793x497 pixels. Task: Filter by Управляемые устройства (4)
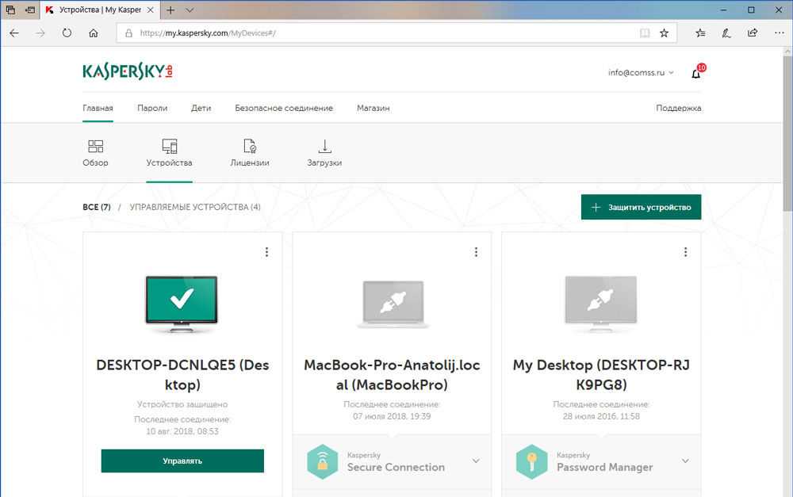click(194, 208)
